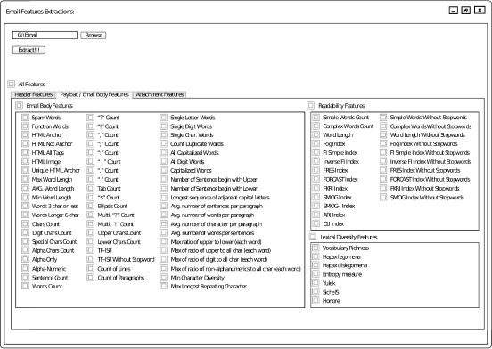Toggle the Readability Features group checkbox
The height and width of the screenshot is (349, 492).
point(311,106)
